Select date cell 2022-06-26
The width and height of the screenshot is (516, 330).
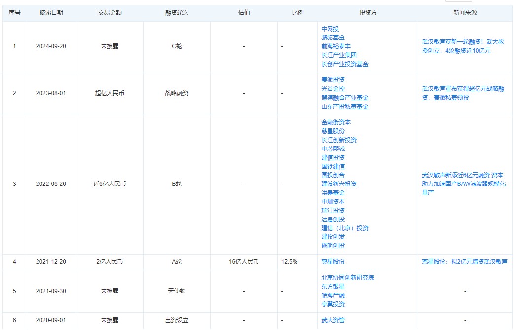(51, 184)
